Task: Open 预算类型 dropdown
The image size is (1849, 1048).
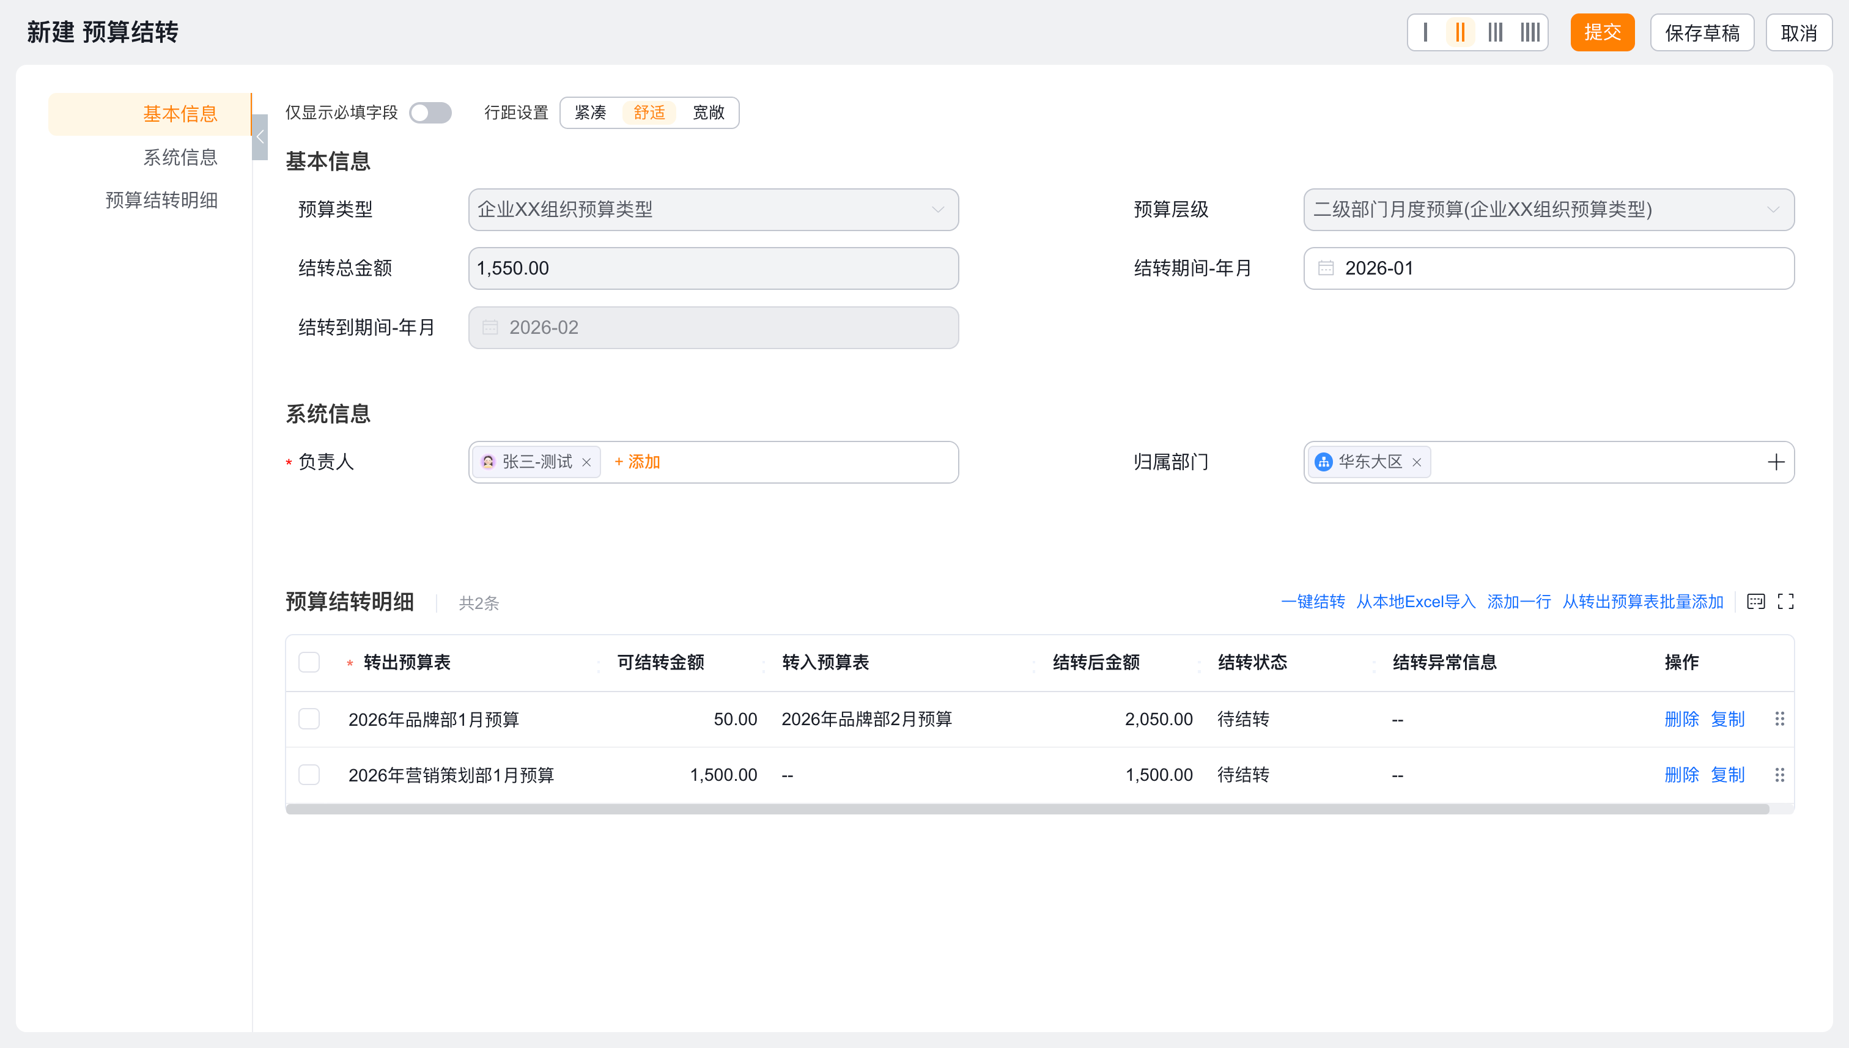Action: point(714,210)
